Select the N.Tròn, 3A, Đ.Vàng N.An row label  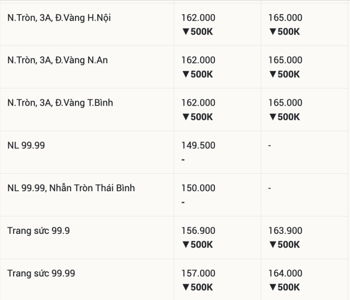(x=57, y=60)
